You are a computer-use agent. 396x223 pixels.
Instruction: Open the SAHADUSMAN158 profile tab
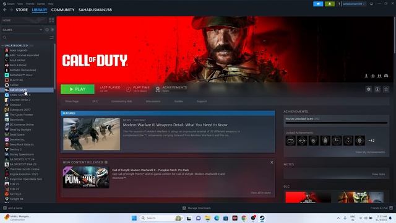95,10
